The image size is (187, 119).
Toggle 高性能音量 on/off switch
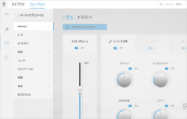[x=131, y=106]
